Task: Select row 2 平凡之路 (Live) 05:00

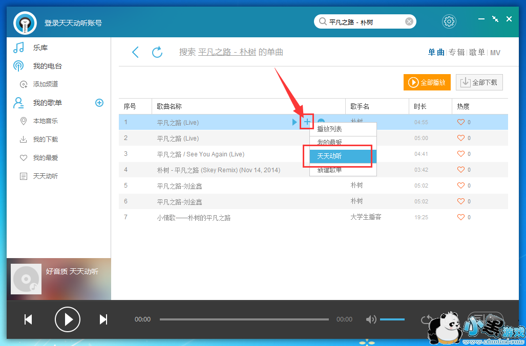Action: (x=313, y=138)
